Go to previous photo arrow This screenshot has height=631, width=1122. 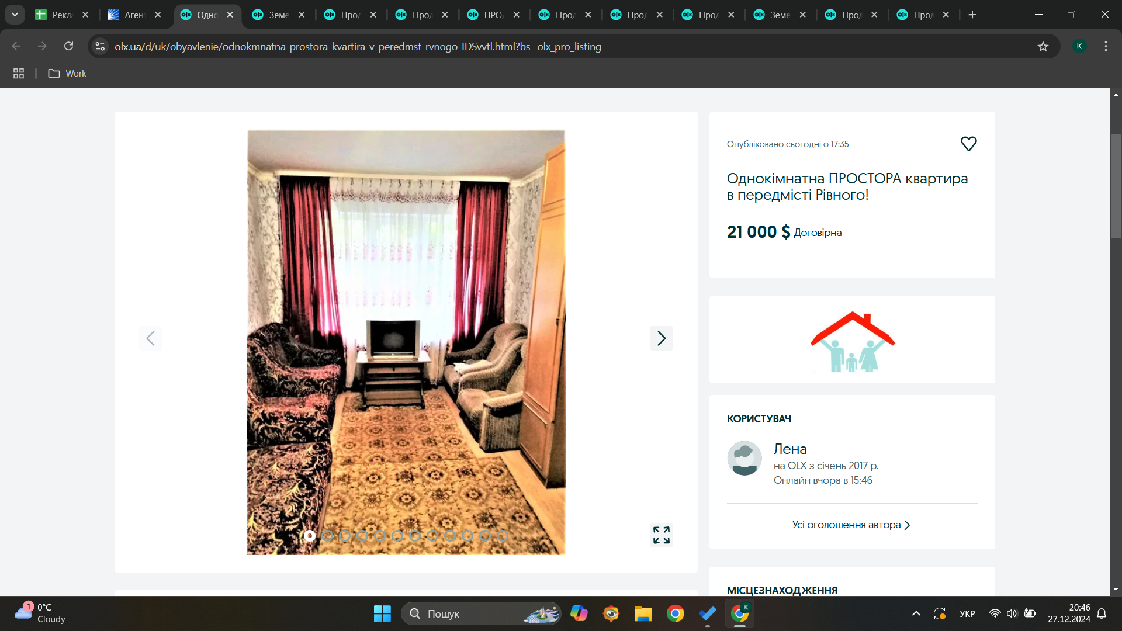[150, 338]
